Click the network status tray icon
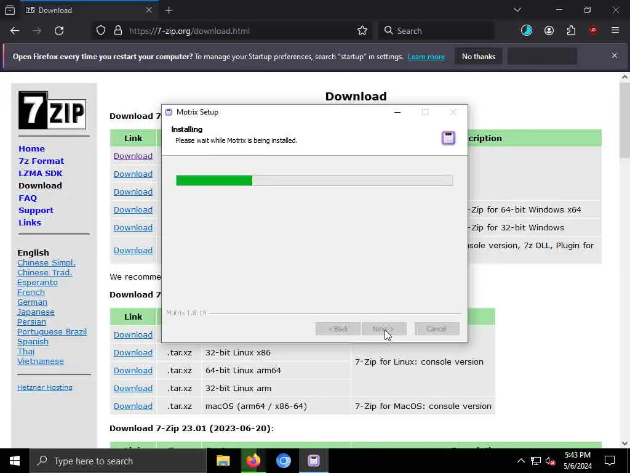630x473 pixels. point(536,461)
